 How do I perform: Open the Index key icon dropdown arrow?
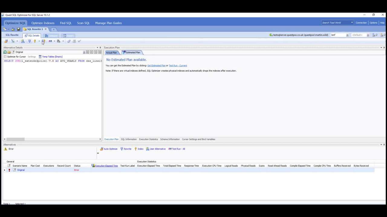tap(39, 41)
